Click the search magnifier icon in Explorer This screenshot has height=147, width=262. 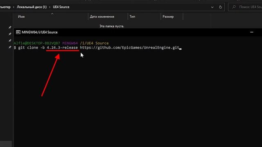point(234,7)
